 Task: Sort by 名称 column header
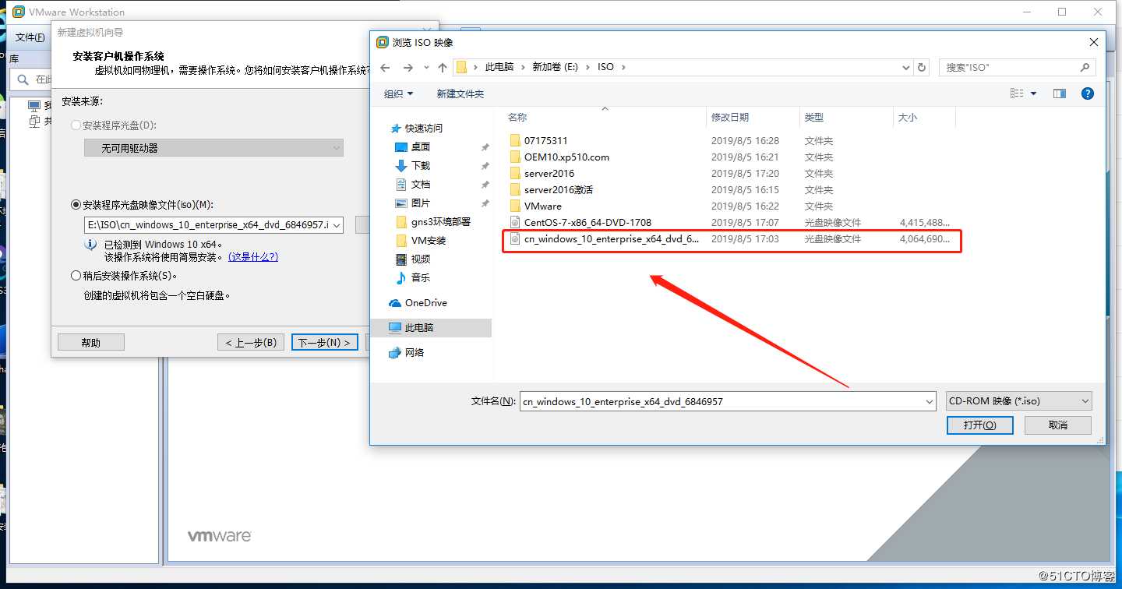click(x=517, y=118)
